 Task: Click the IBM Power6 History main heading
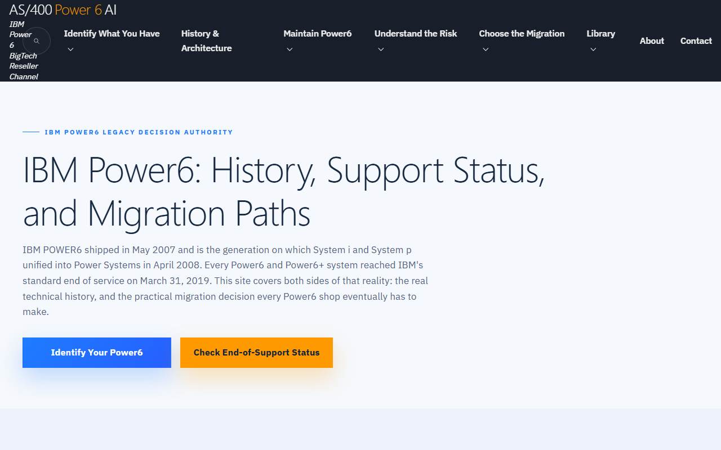coord(284,192)
